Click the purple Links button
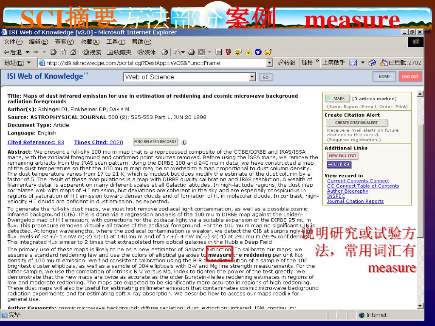This screenshot has width=435, height=326. click(339, 164)
